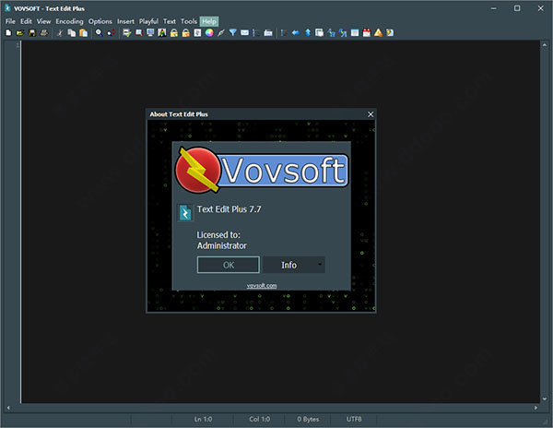Close the About Text Edit Plus dialog

tap(371, 114)
